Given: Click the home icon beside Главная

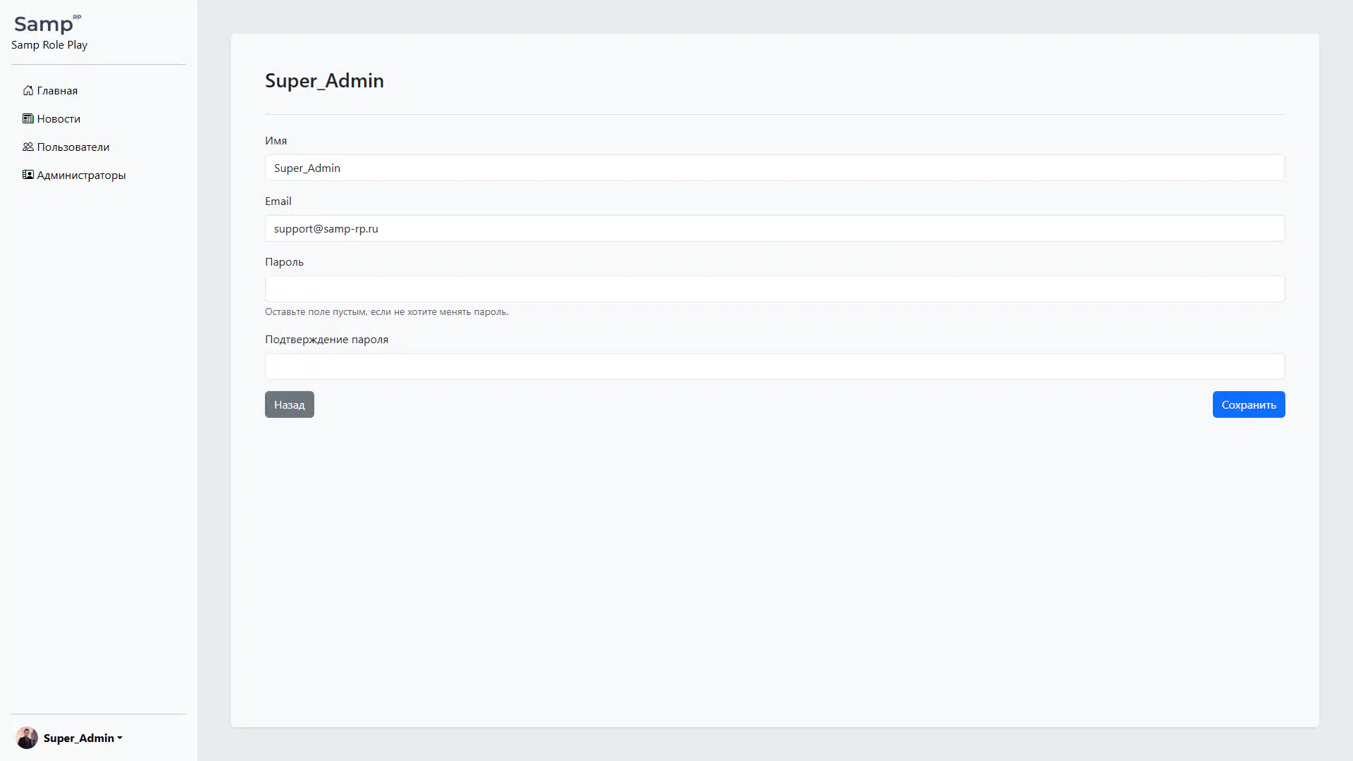Looking at the screenshot, I should [x=28, y=90].
